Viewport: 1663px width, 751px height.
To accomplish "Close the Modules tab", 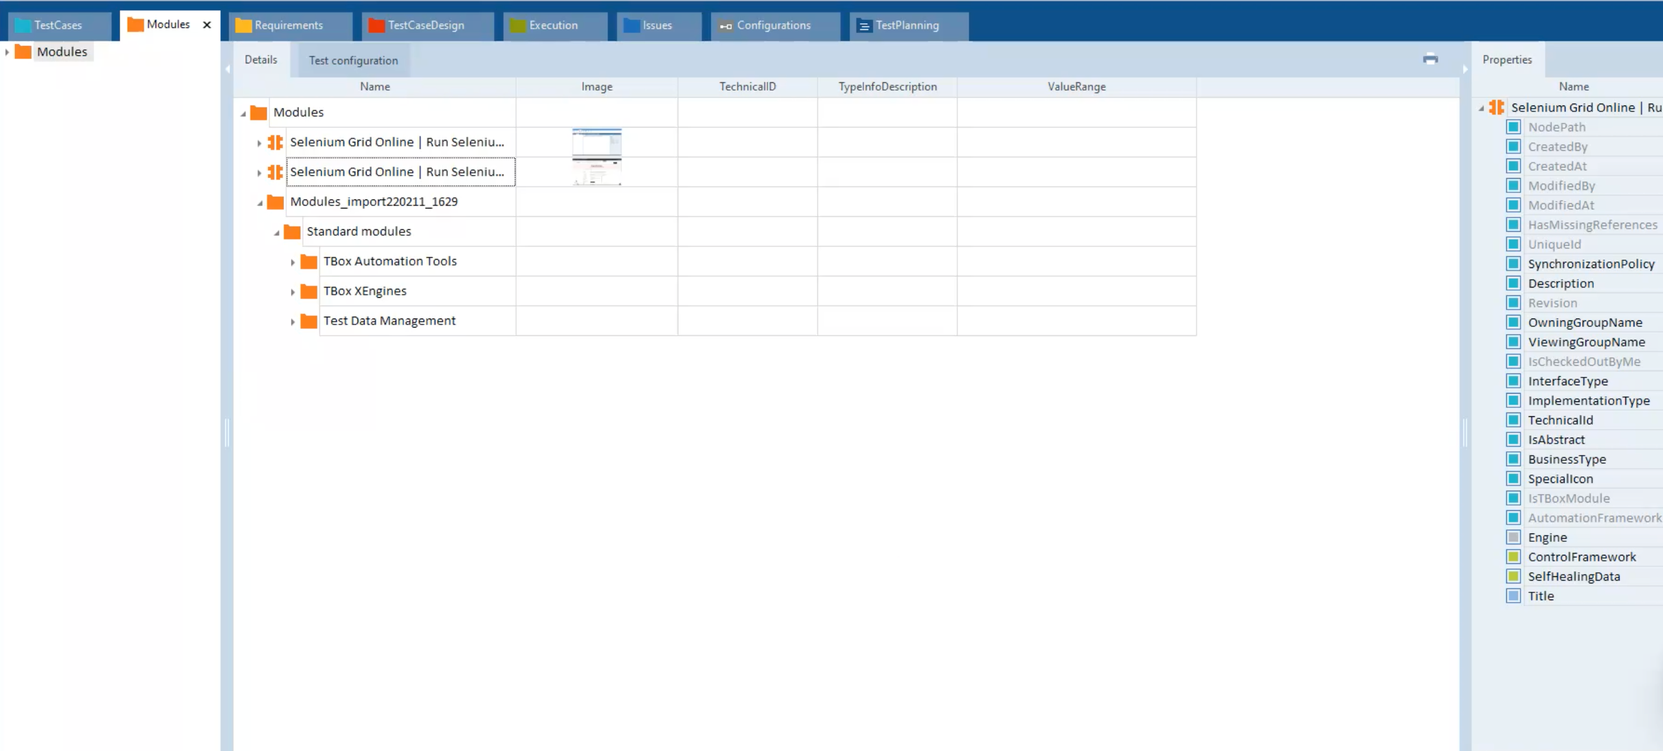I will (207, 25).
